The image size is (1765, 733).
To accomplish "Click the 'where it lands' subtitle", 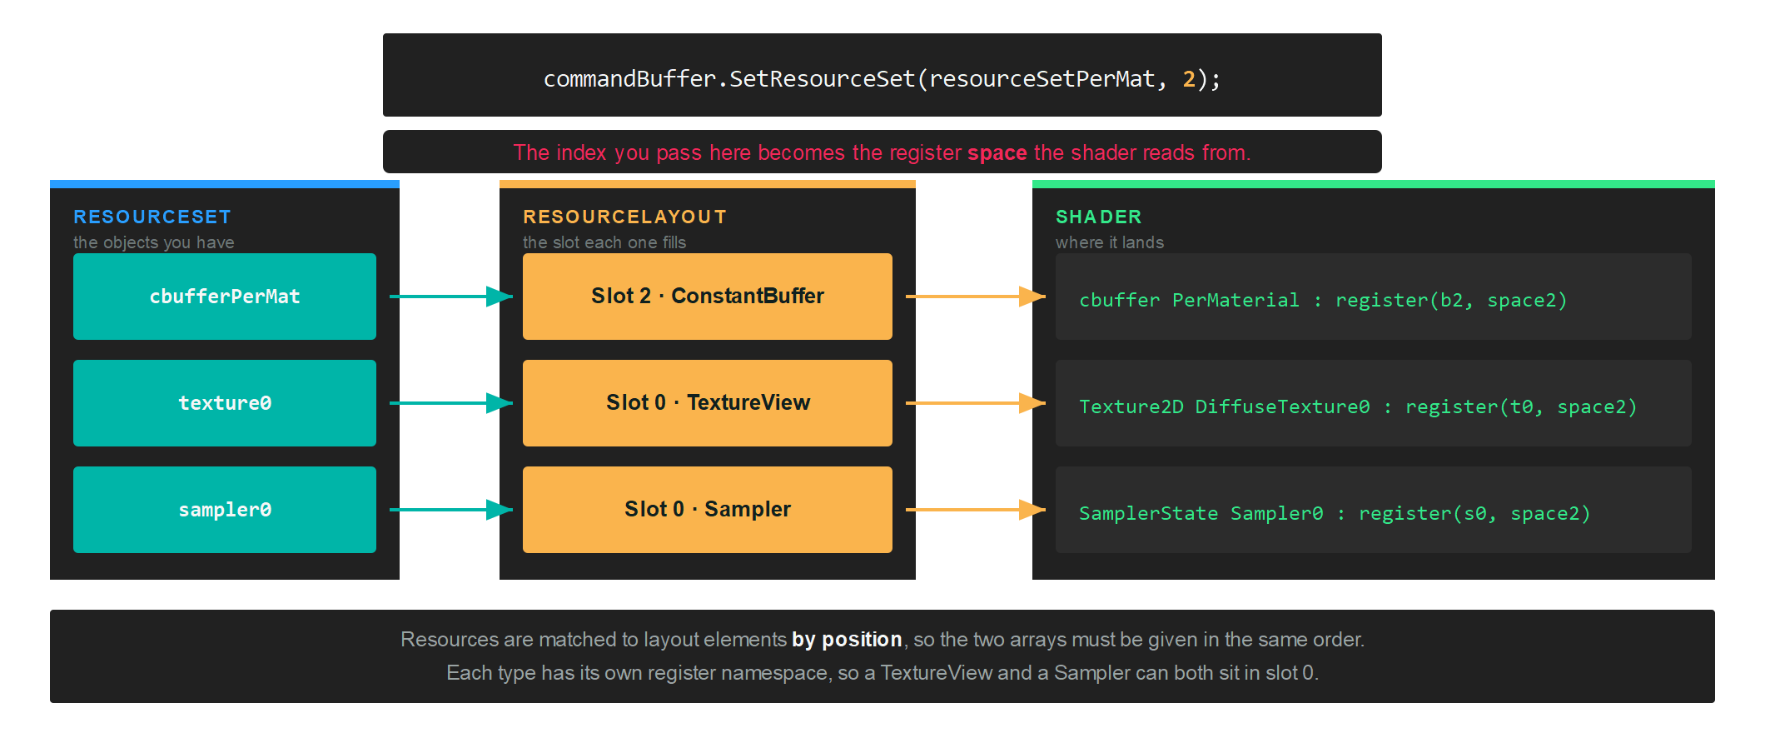I will coord(1110,242).
